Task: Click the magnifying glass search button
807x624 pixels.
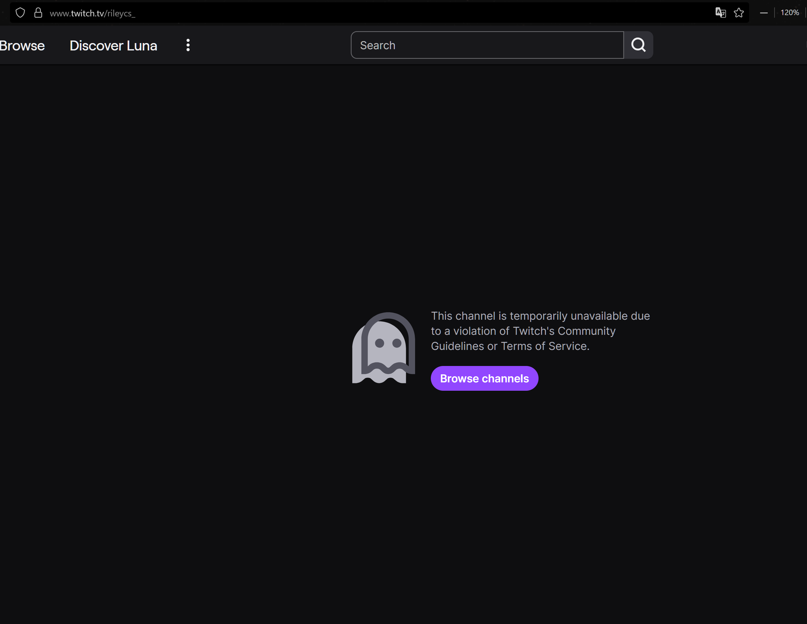Action: [638, 45]
